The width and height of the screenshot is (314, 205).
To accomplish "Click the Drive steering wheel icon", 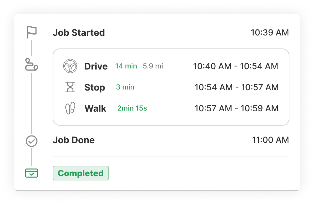I will click(70, 66).
